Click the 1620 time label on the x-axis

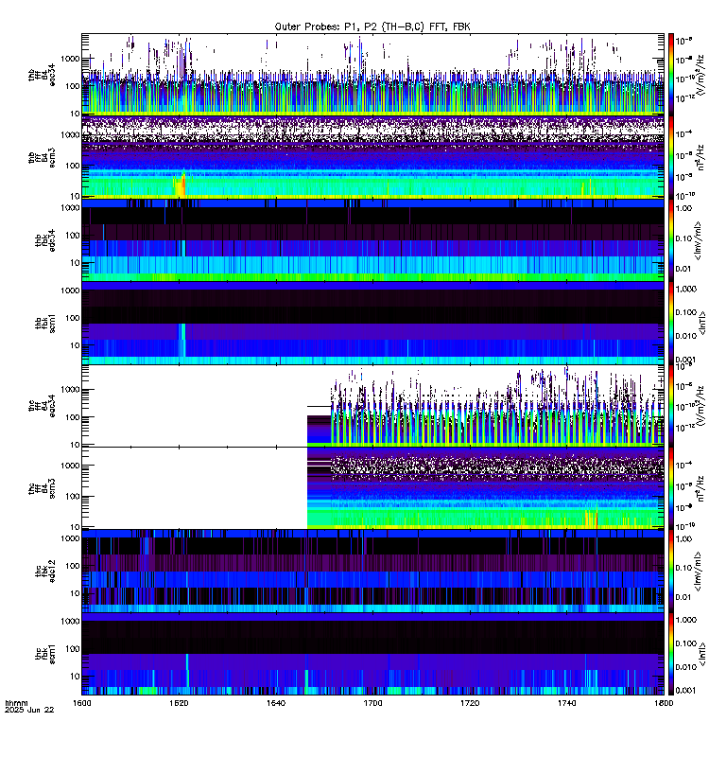click(x=179, y=703)
